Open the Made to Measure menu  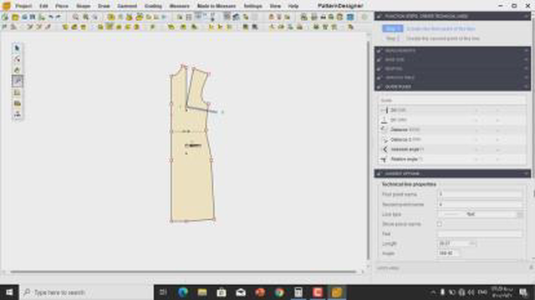pyautogui.click(x=217, y=6)
